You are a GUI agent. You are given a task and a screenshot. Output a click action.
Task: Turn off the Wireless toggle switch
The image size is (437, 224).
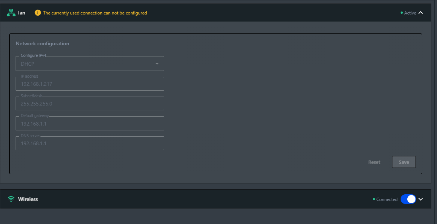tap(408, 199)
